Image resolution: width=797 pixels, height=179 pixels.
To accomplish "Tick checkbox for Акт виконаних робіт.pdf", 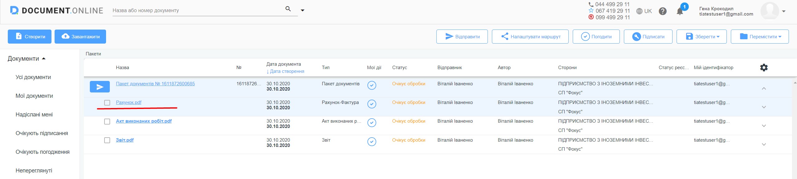I will pyautogui.click(x=107, y=121).
